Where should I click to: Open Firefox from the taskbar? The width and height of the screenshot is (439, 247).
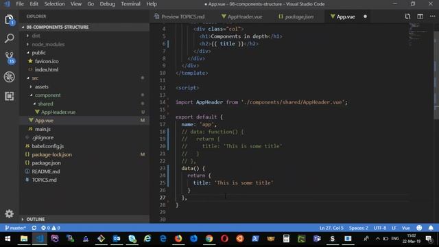[x=178, y=239]
